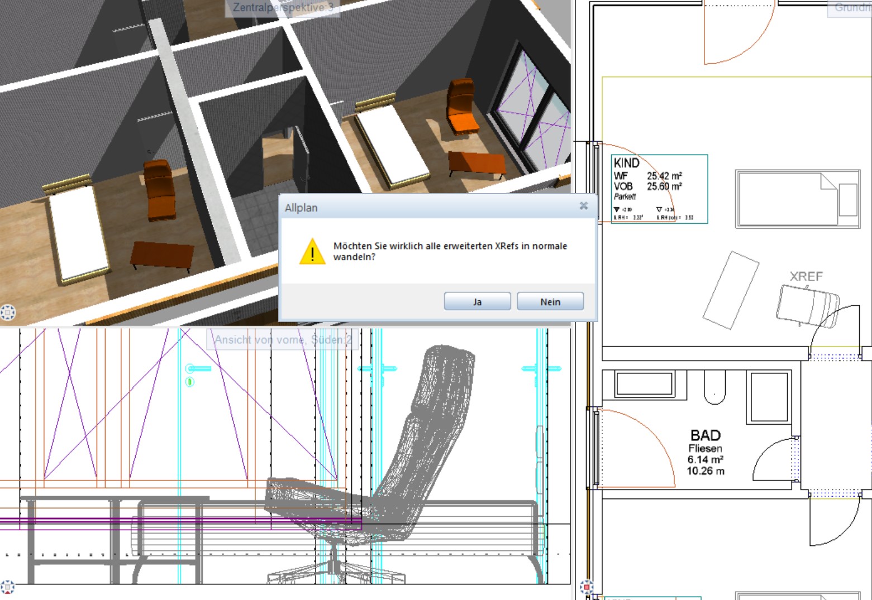Select the bed symbol in KIND room plan
The image size is (872, 600).
(x=797, y=199)
